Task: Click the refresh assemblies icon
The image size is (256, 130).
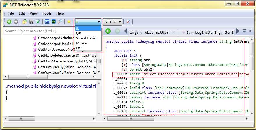Action: coord(37,22)
